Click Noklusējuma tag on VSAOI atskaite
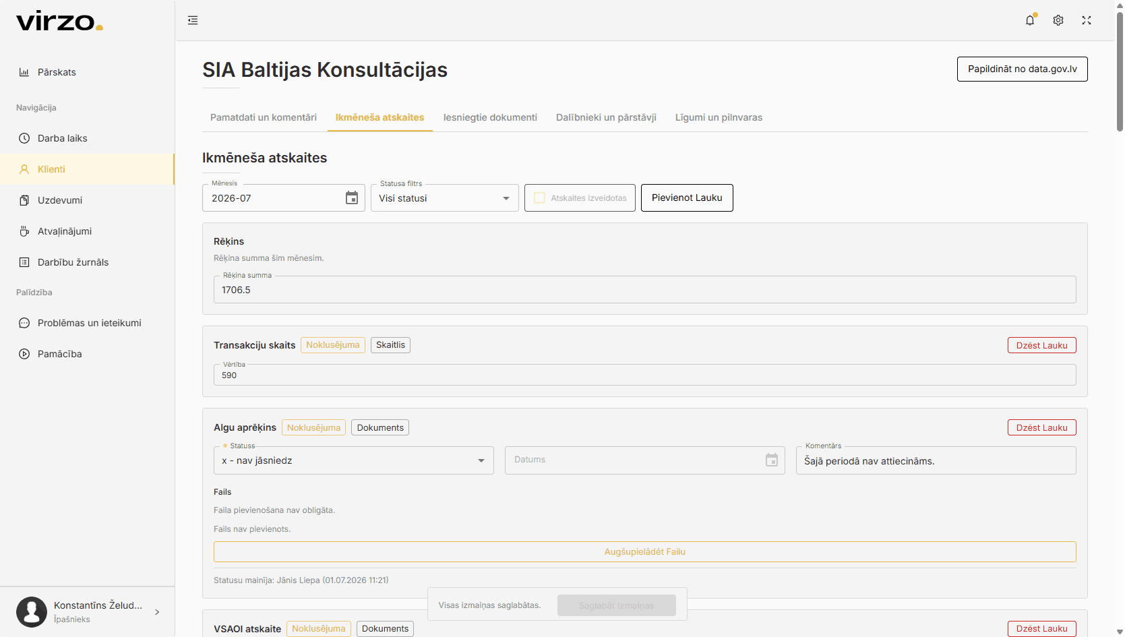This screenshot has width=1125, height=637. coord(319,628)
